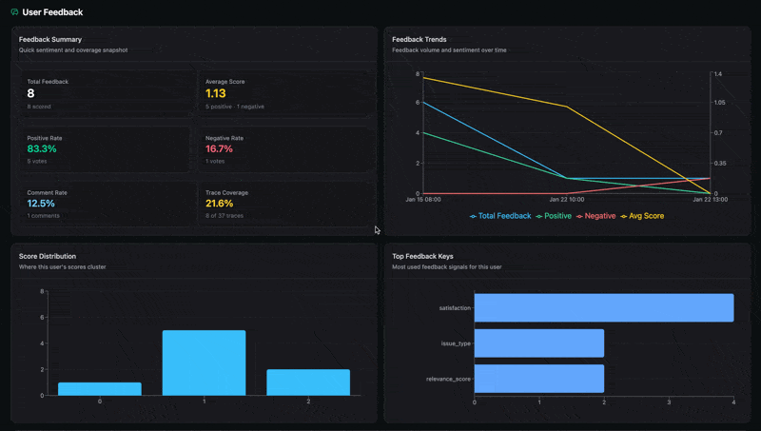Select the score 2 distribution bar
Image resolution: width=761 pixels, height=431 pixels.
[307, 382]
